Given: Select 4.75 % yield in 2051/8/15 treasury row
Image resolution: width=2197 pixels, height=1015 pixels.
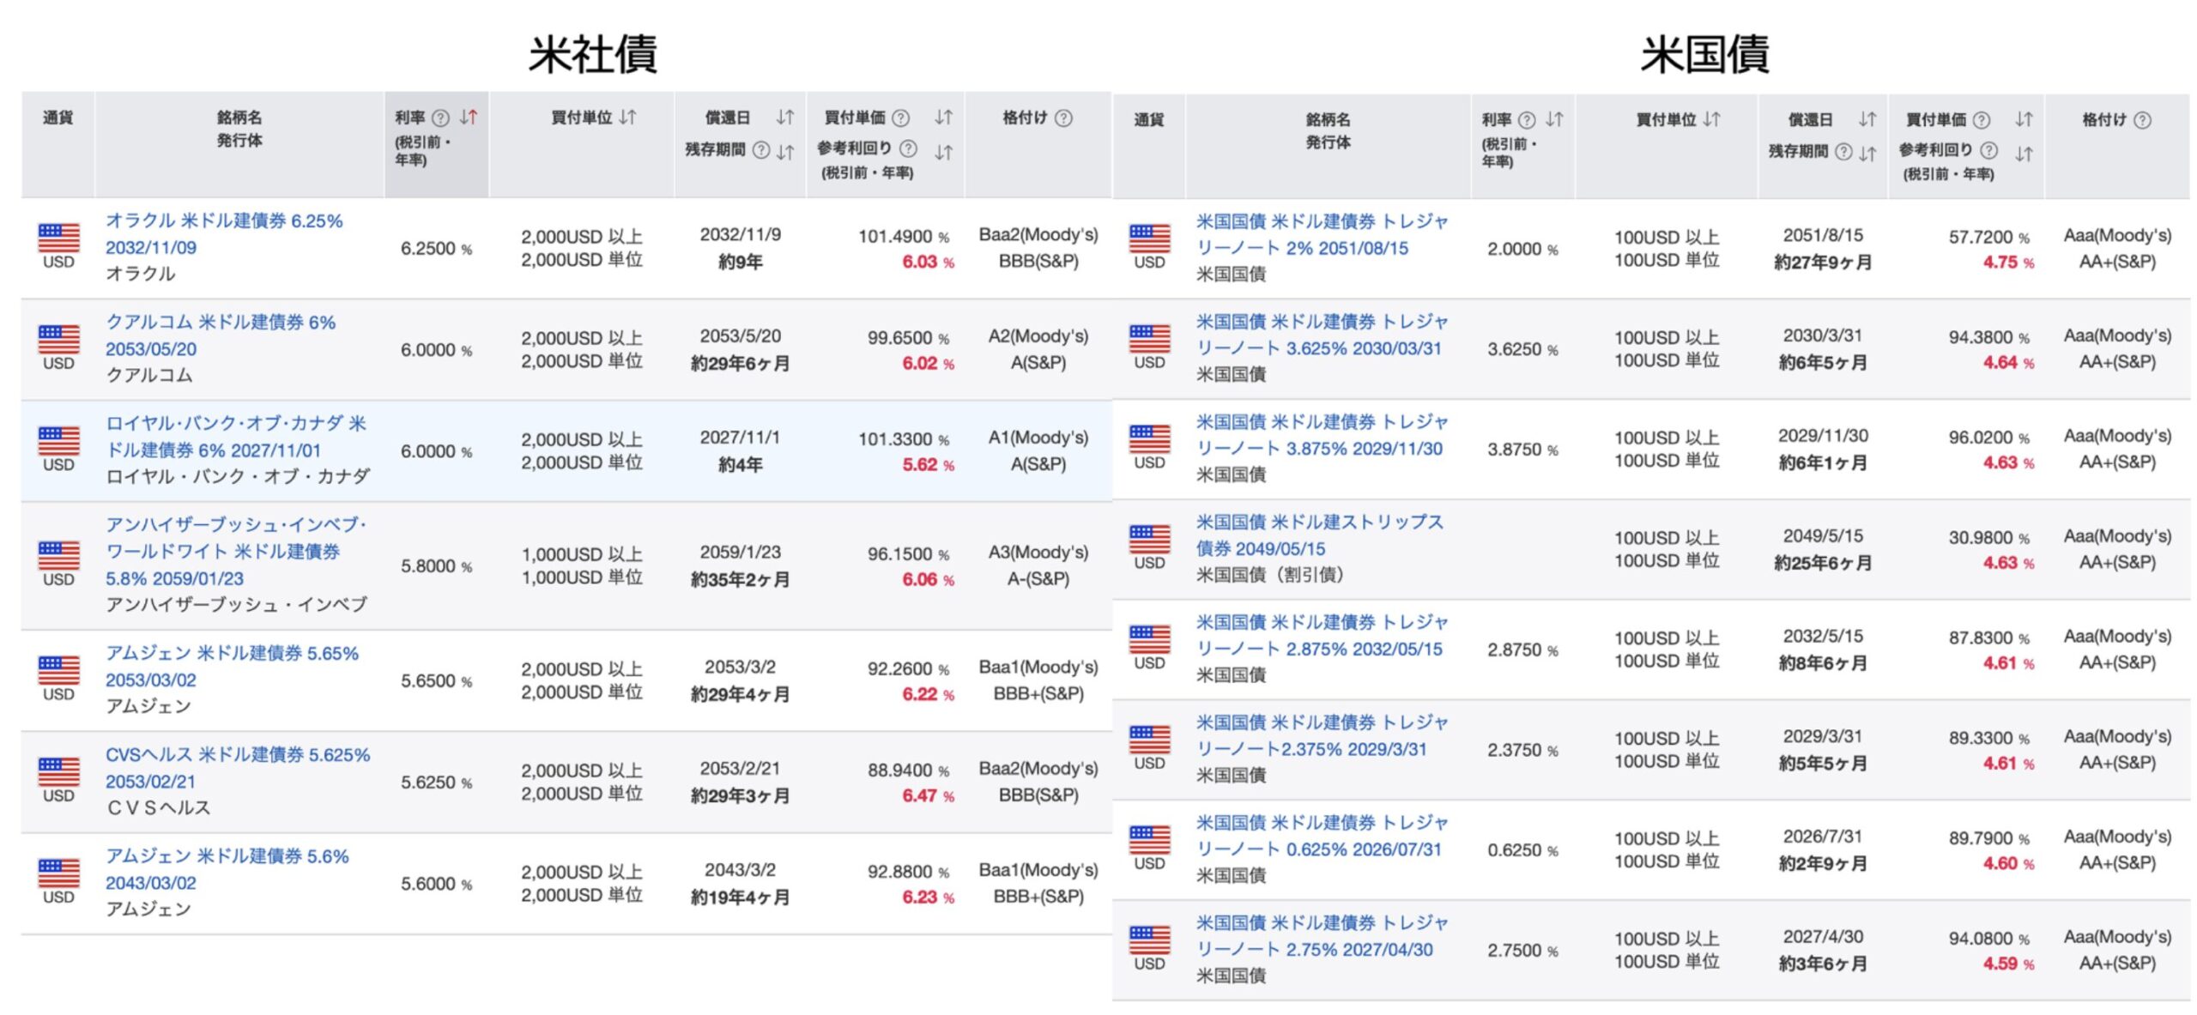Looking at the screenshot, I should (2008, 263).
